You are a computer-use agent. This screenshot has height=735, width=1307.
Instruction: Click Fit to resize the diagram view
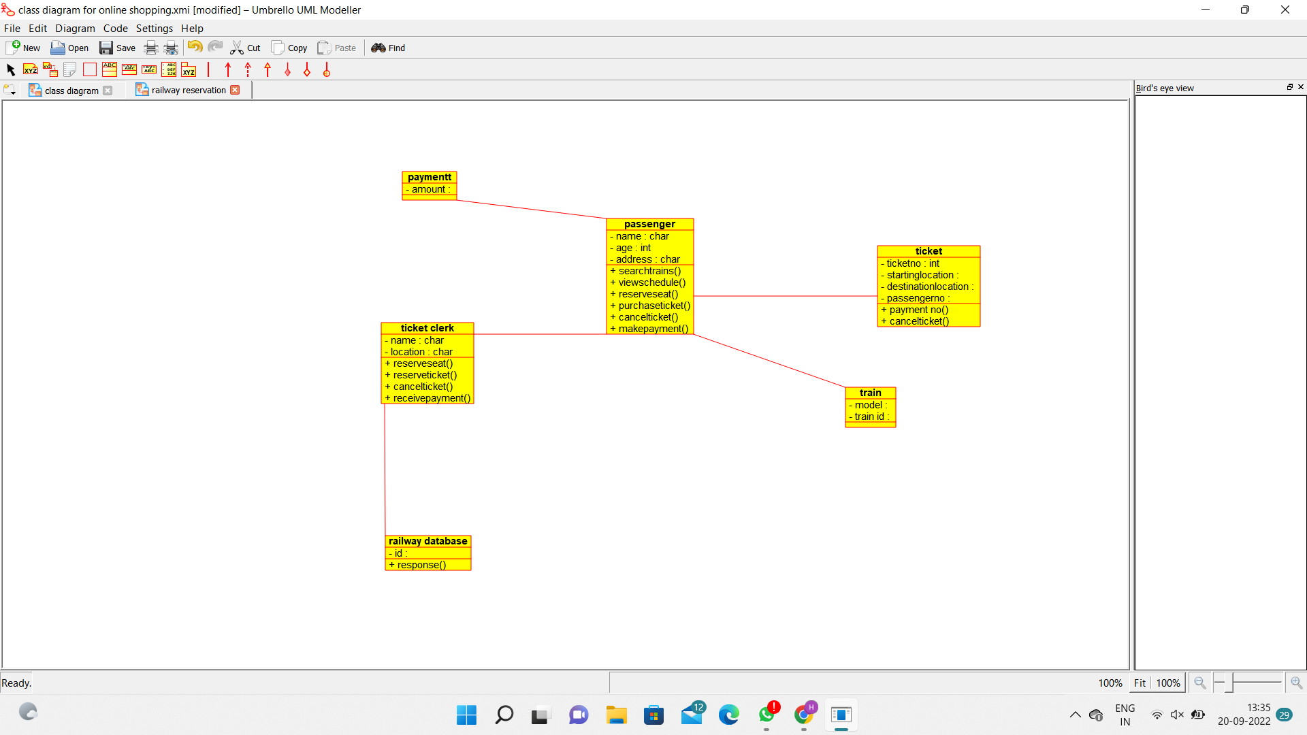pos(1140,683)
